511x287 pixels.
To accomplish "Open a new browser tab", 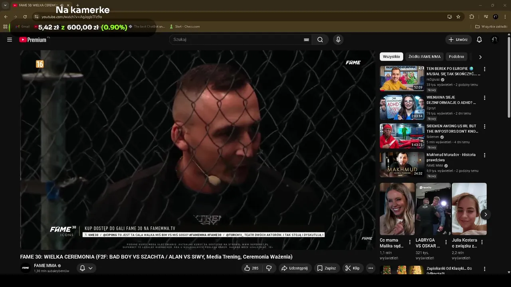I will tap(77, 5).
